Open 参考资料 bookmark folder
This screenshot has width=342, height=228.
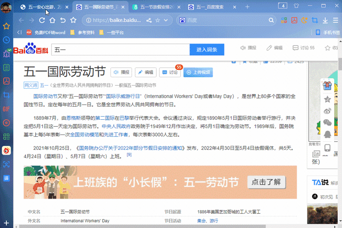[x=83, y=33]
